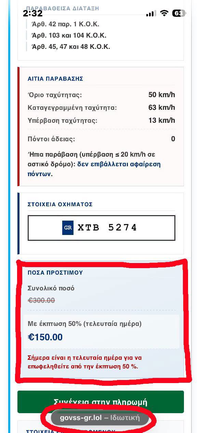Tap the Wi-Fi status icon
The width and height of the screenshot is (200, 433).
coord(164,13)
